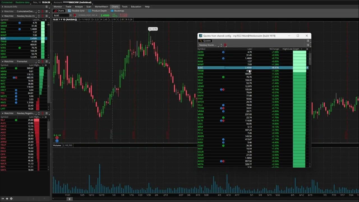The image size is (359, 202).
Task: Collapse the Premarket watchlist section
Action: 3,61
